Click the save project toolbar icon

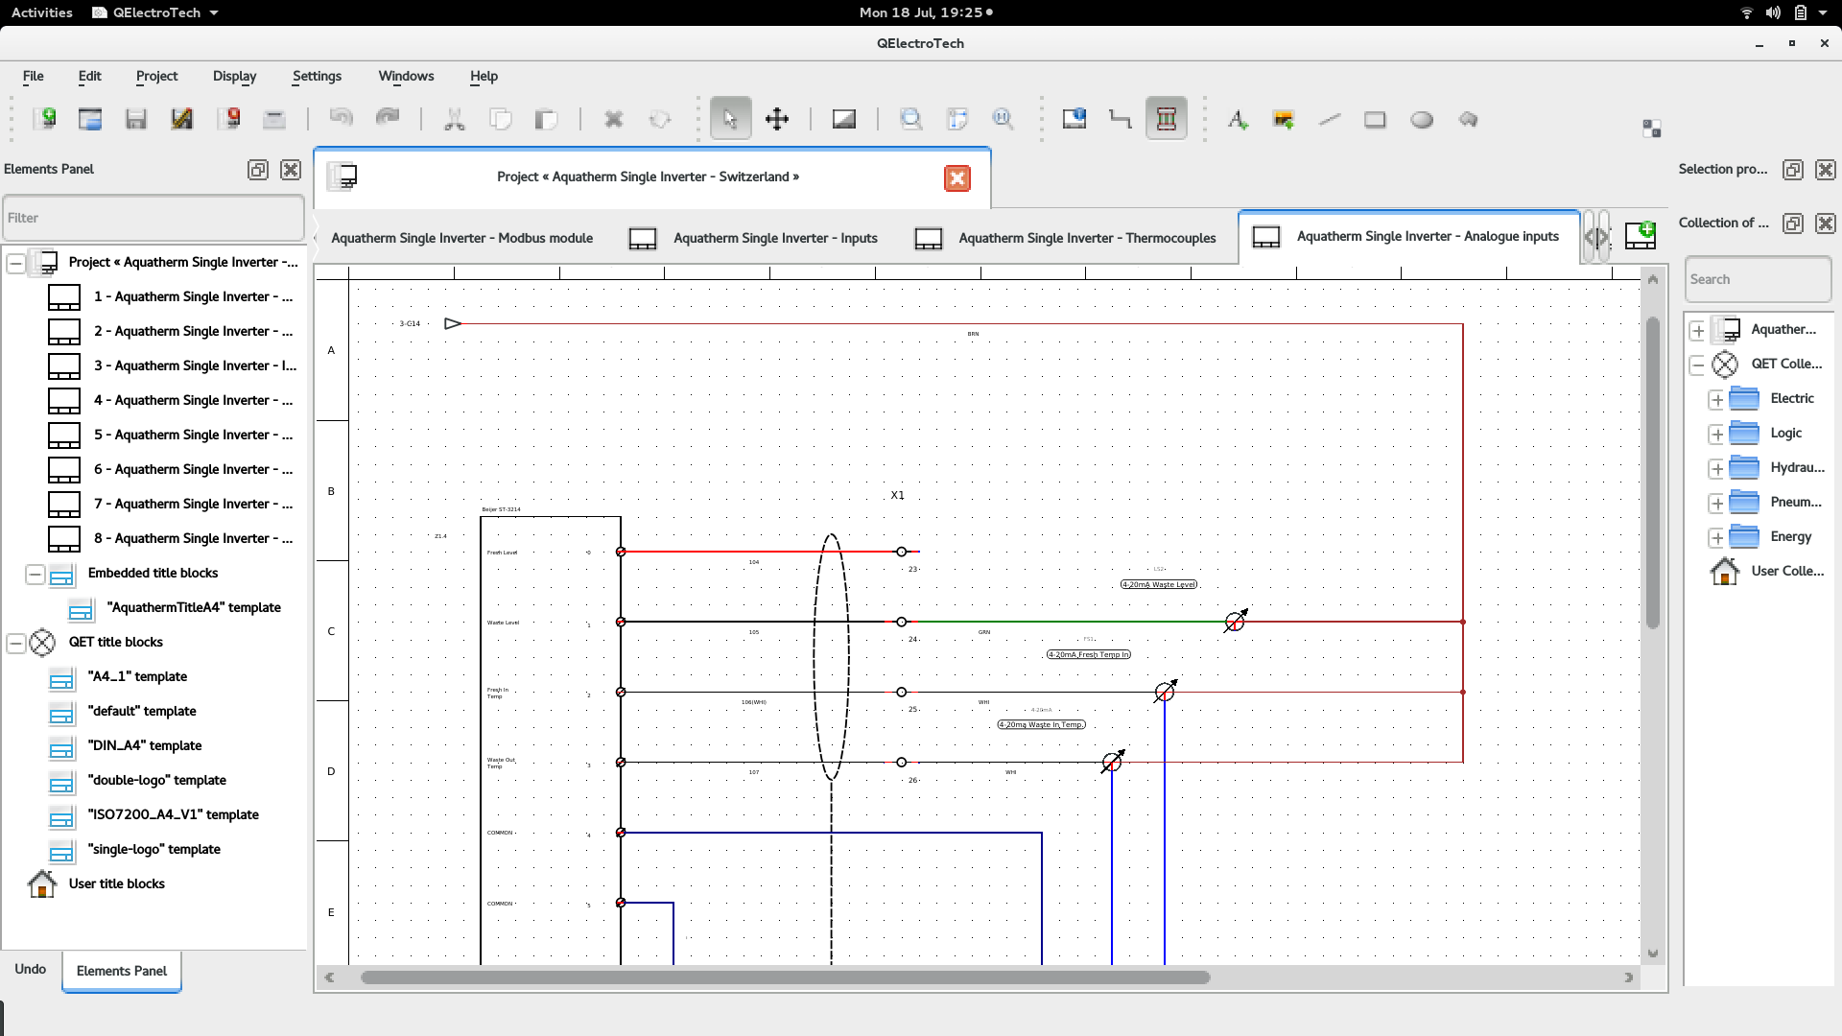pyautogui.click(x=136, y=119)
